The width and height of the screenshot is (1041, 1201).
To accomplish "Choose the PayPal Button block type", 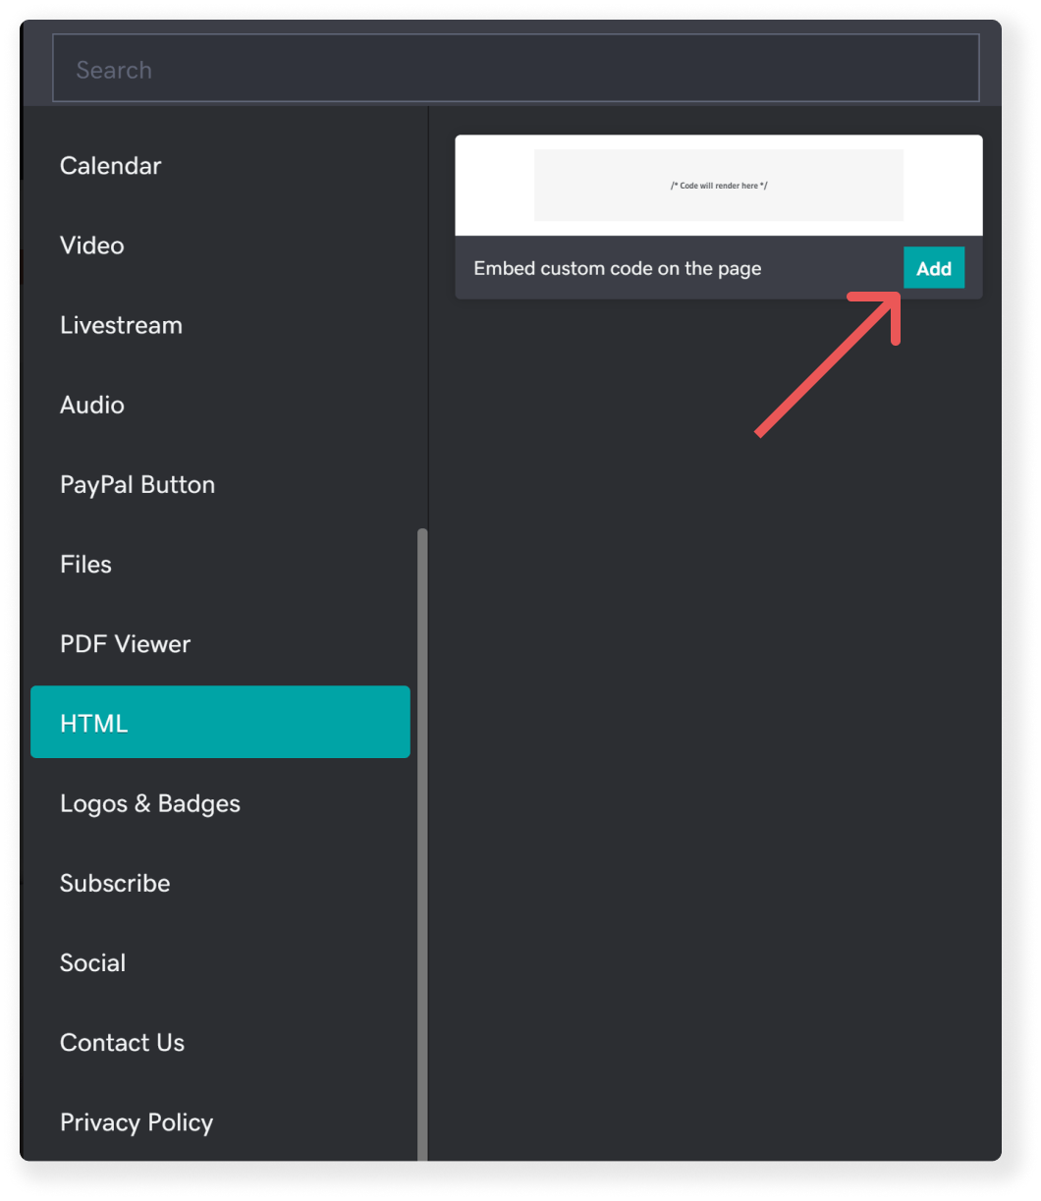I will pos(137,484).
